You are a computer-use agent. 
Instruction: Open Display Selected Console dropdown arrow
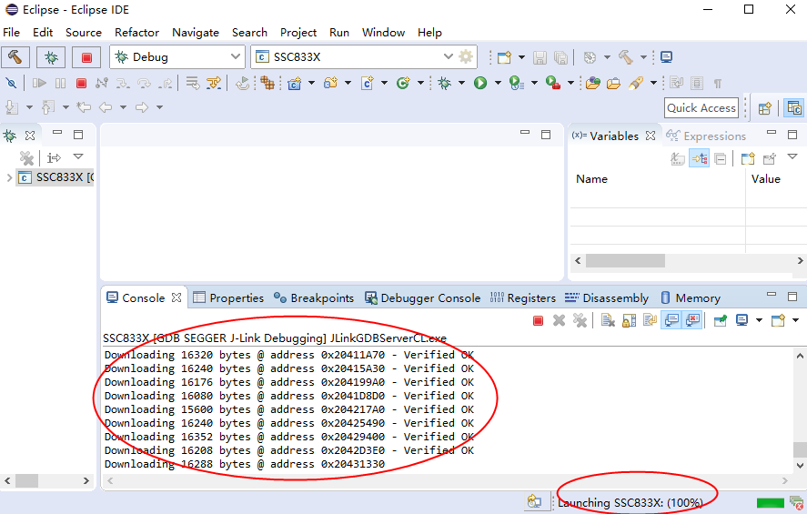(759, 320)
